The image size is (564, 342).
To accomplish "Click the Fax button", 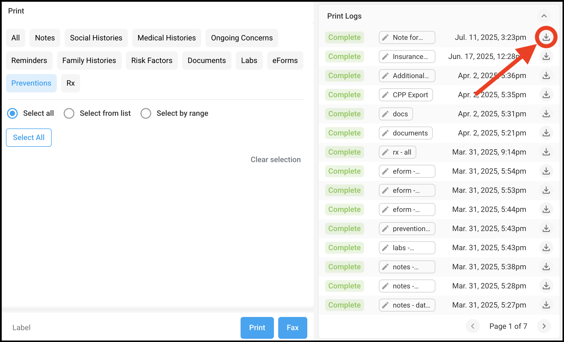I will (292, 327).
